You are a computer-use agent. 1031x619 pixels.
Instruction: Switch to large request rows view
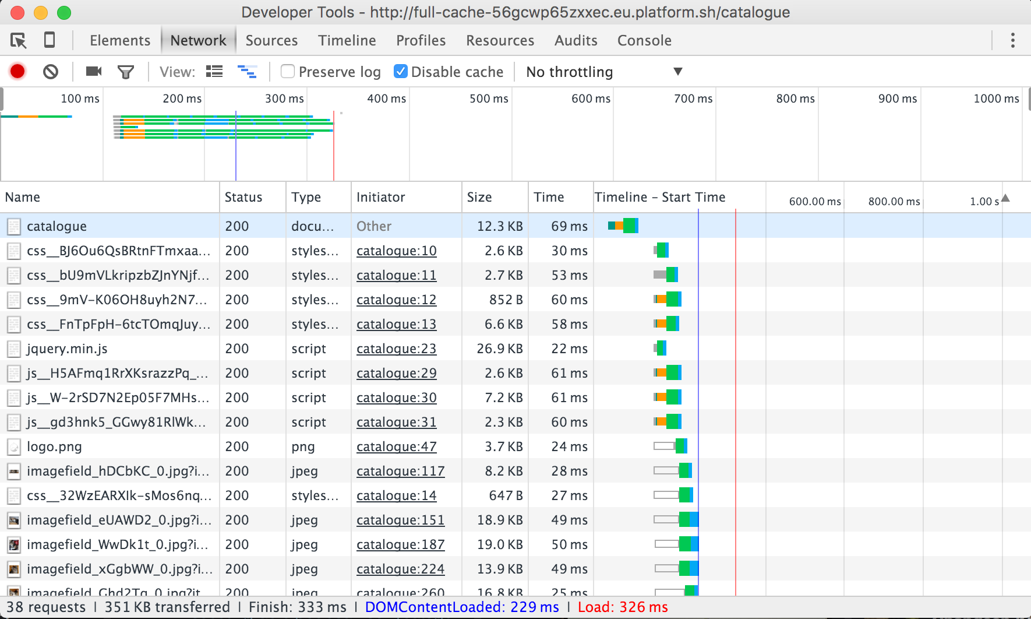tap(214, 72)
